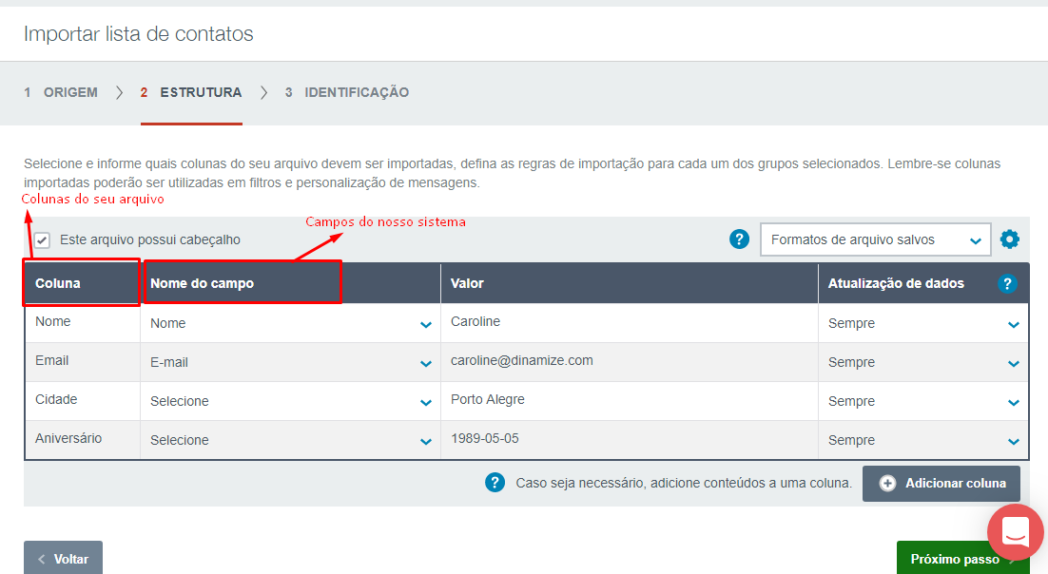Click the help icon in Atualização de dados header

1007,283
